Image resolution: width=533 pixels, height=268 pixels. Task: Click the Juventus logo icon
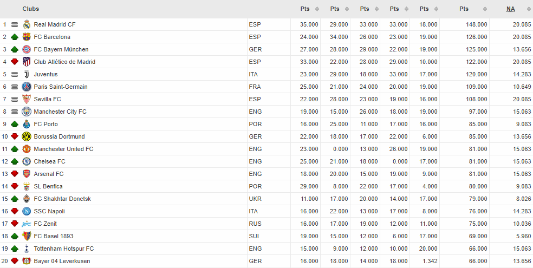tap(27, 74)
